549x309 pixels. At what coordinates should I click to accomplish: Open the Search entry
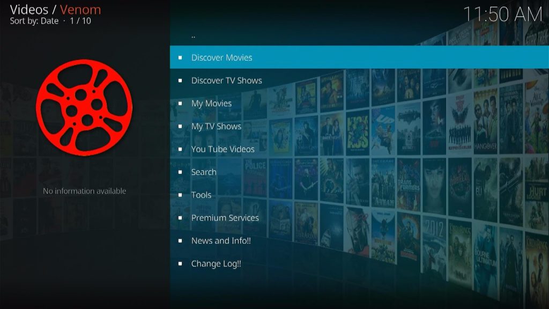pyautogui.click(x=359, y=172)
